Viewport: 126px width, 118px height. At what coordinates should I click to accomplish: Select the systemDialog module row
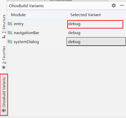37,42
